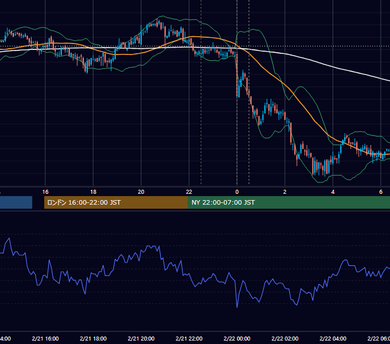Select the London 16:00-22:00 JST session bar
390x344 pixels.
pyautogui.click(x=116, y=202)
